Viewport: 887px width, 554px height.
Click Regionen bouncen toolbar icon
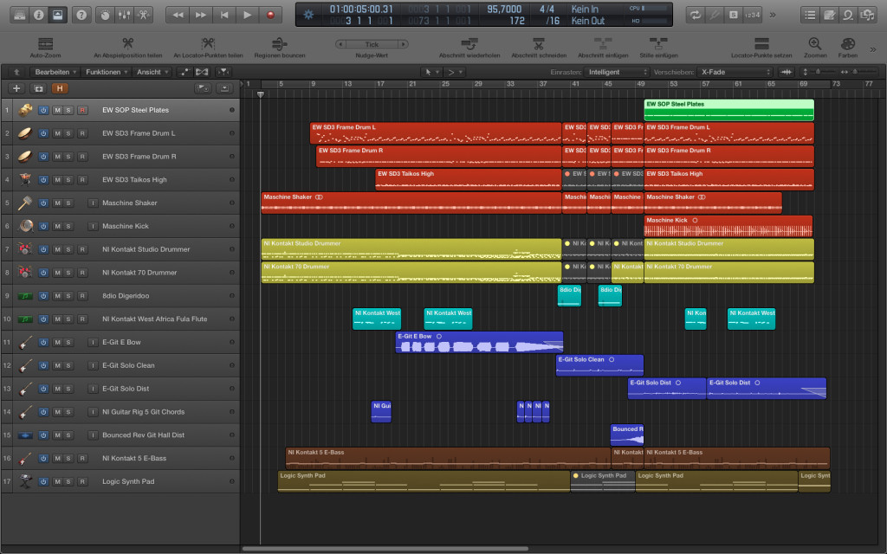pyautogui.click(x=280, y=43)
